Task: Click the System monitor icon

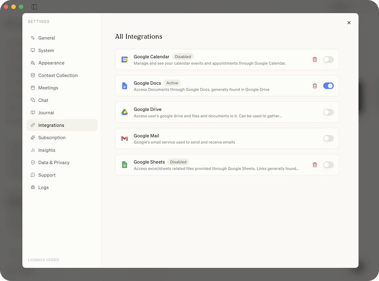Action: point(33,50)
